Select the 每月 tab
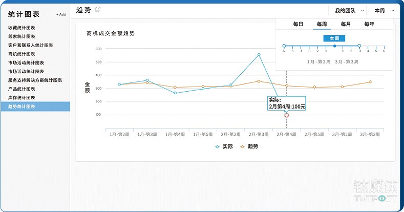 (x=346, y=24)
